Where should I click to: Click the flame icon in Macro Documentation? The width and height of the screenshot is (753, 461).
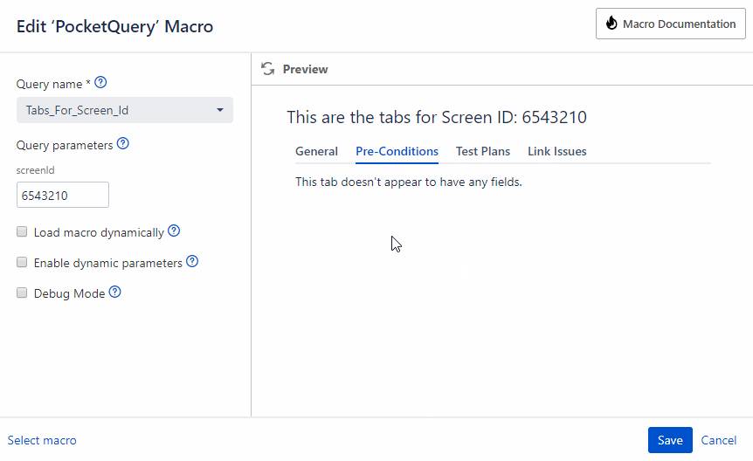[x=611, y=24]
